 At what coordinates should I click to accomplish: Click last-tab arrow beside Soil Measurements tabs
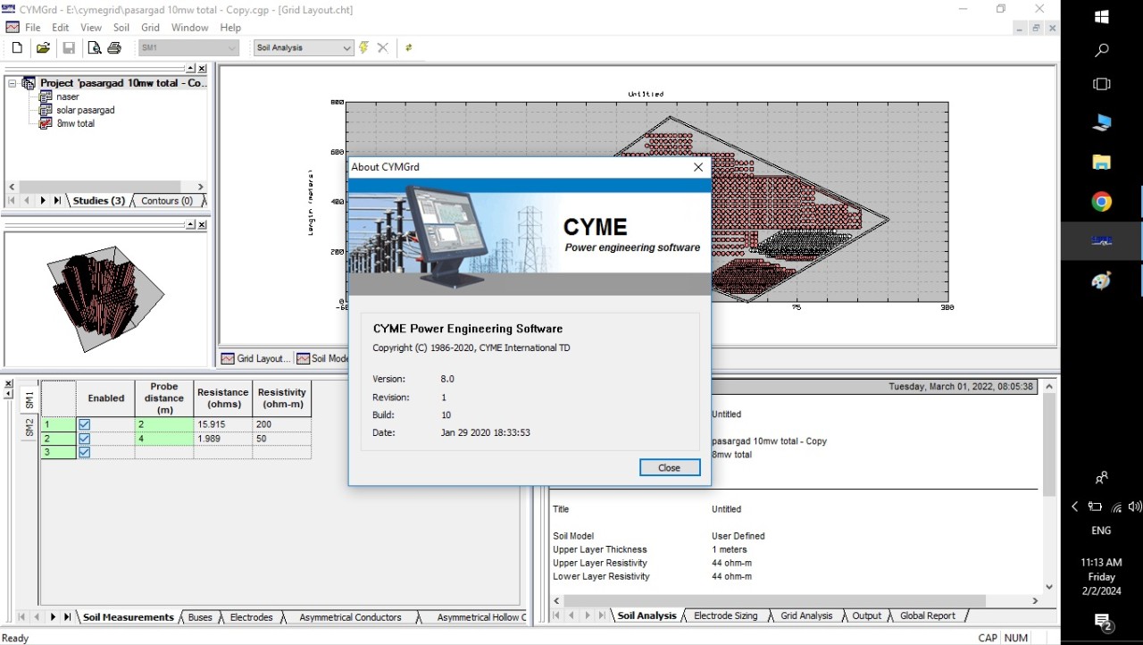click(67, 617)
